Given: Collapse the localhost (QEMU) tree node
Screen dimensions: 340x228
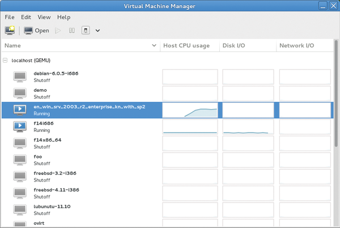Looking at the screenshot, I should (6, 60).
